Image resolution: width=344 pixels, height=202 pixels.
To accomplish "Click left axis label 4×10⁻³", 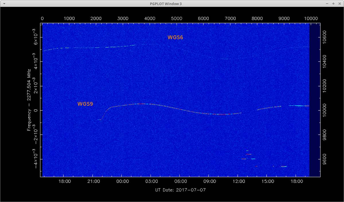I will click(35, 61).
